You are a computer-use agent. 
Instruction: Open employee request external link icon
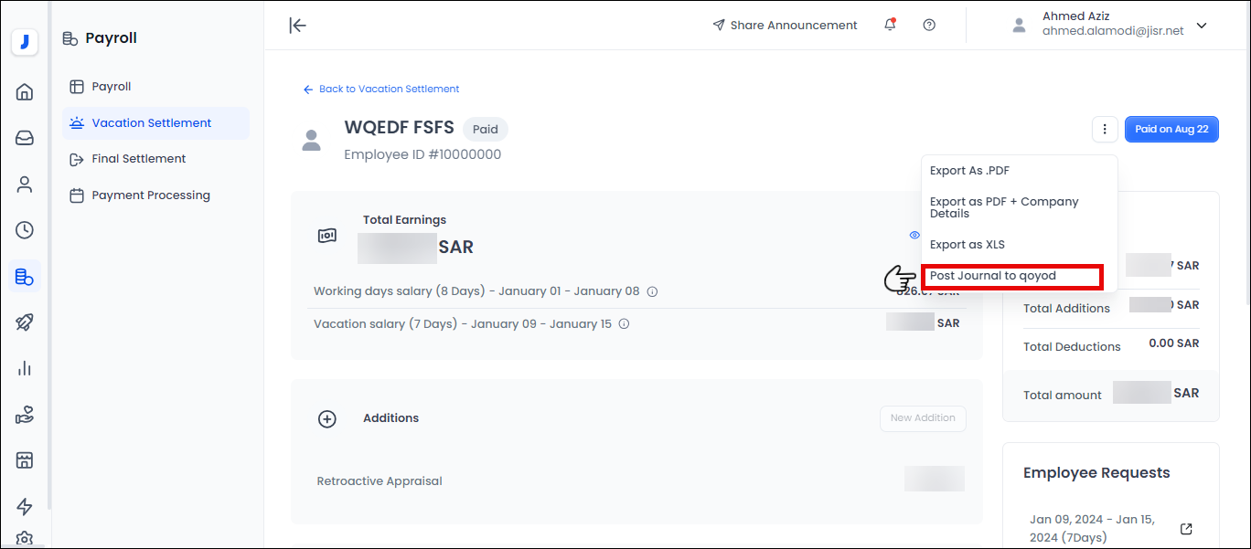click(x=1186, y=529)
